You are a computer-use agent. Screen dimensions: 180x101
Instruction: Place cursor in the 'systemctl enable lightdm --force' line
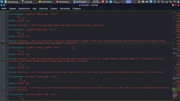pyautogui.click(x=35, y=47)
